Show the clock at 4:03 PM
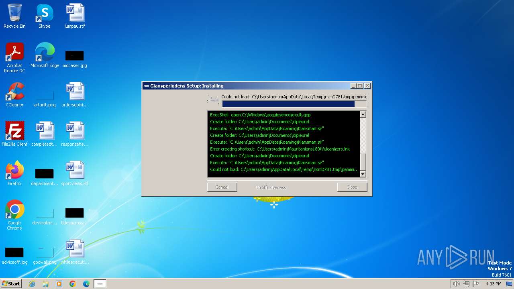Screen dimensions: 514x289 (494, 284)
